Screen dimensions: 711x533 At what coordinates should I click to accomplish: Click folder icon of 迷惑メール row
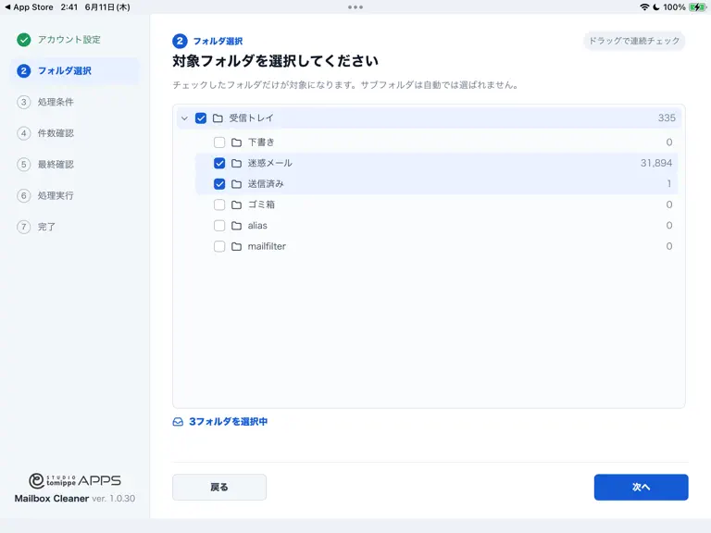236,163
